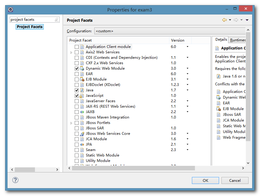Viewport: 260px width, 196px height.
Task: Uncheck the JavaScript facet checkbox
Action: coord(77,96)
